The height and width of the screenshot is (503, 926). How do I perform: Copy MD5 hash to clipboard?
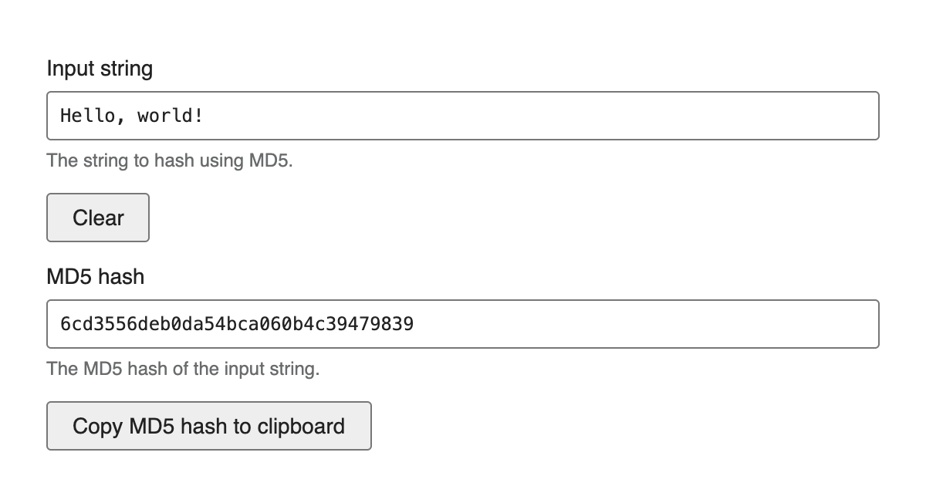click(209, 426)
